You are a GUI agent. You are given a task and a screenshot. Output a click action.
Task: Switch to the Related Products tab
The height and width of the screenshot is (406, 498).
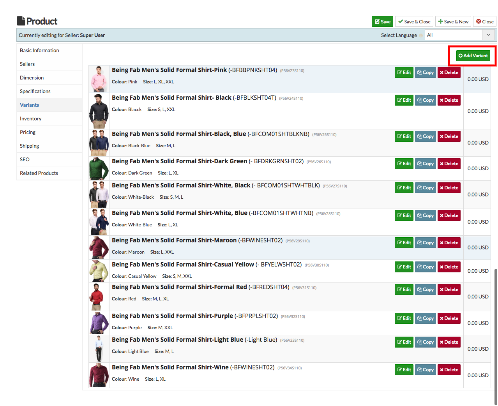click(49, 173)
